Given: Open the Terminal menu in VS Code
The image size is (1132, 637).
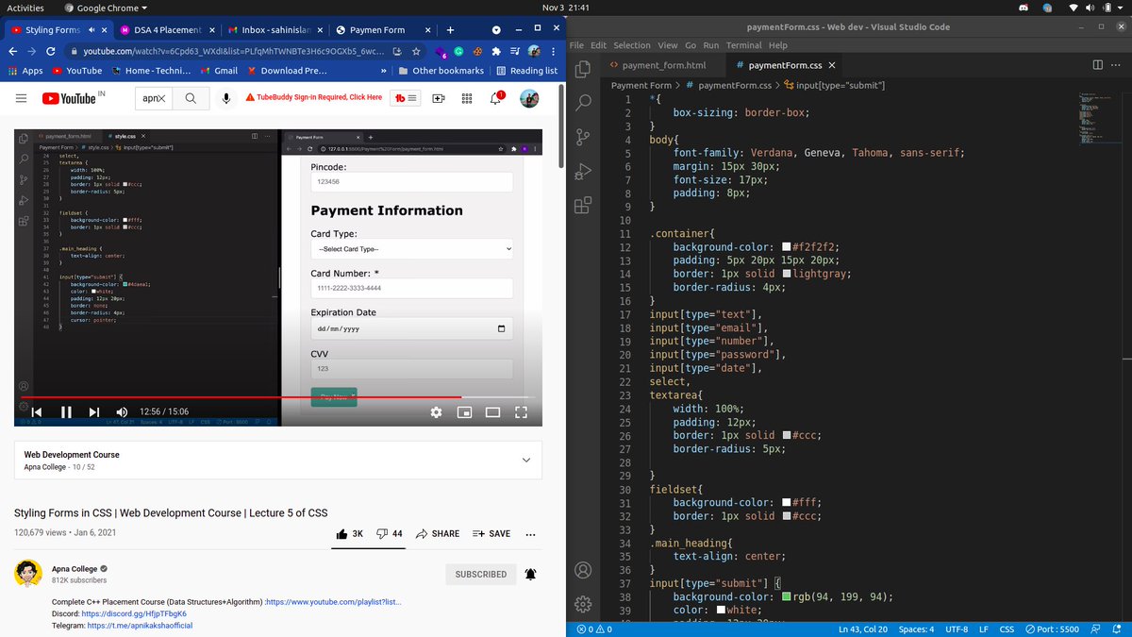Looking at the screenshot, I should click(743, 45).
